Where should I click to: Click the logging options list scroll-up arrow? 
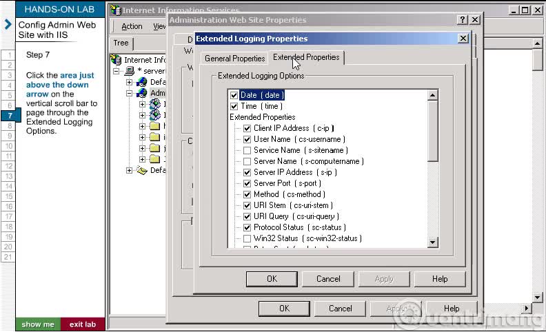coord(432,95)
